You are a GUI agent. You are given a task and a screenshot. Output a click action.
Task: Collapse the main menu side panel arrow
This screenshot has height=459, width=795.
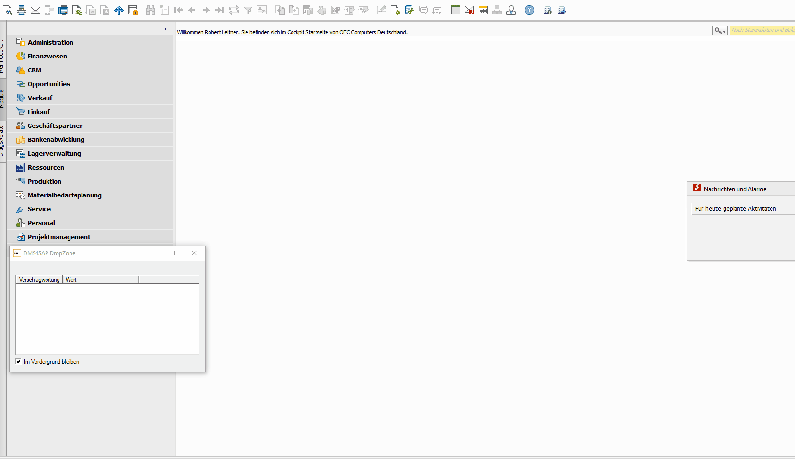coord(165,29)
